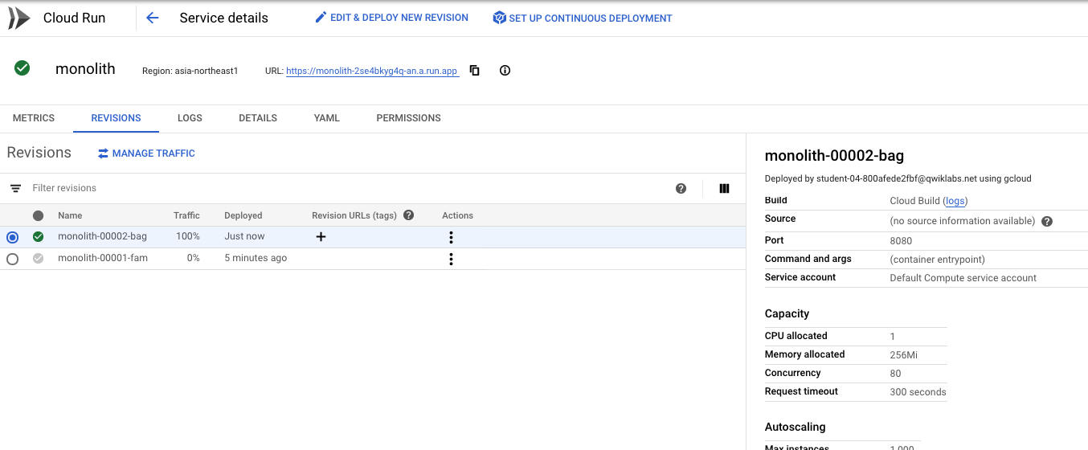The width and height of the screenshot is (1088, 450).
Task: Sort by the Name column header
Action: click(70, 215)
